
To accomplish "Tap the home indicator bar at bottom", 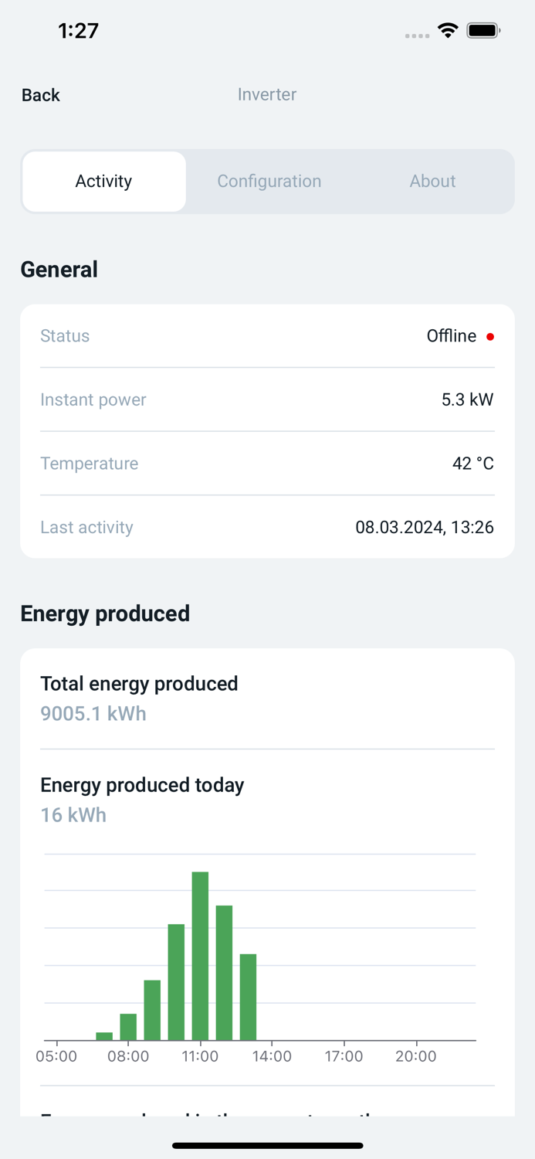I will (267, 1146).
